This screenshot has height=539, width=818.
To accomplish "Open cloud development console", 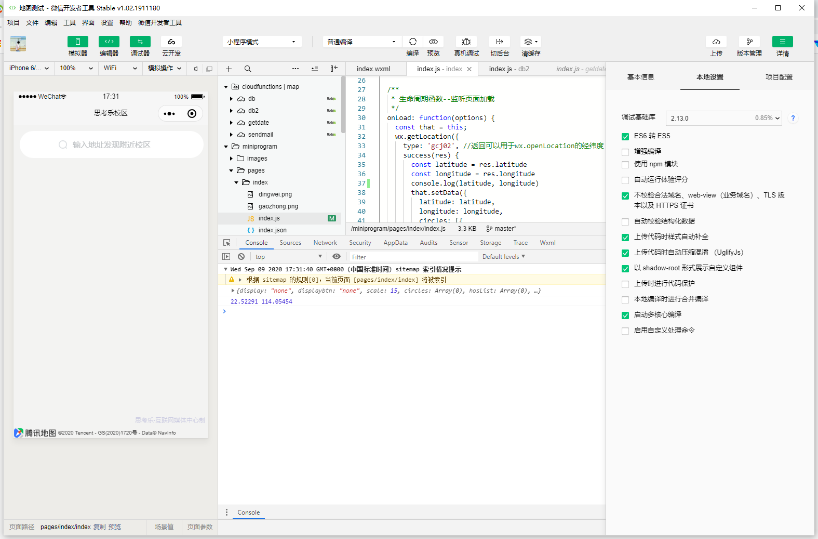I will [x=171, y=42].
